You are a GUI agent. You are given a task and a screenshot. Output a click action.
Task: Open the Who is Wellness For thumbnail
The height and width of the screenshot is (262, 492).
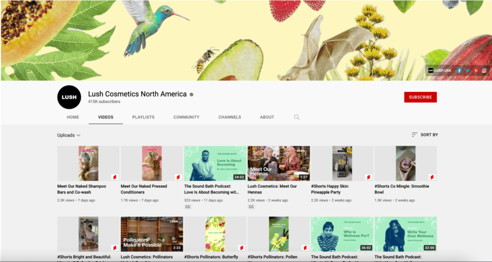pos(342,234)
